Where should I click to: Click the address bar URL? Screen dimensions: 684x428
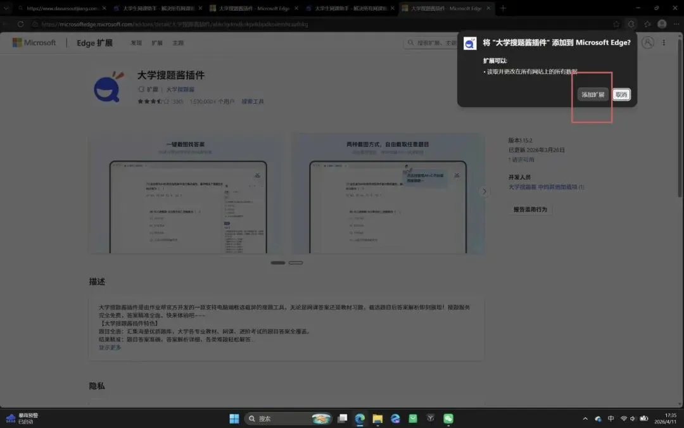175,25
